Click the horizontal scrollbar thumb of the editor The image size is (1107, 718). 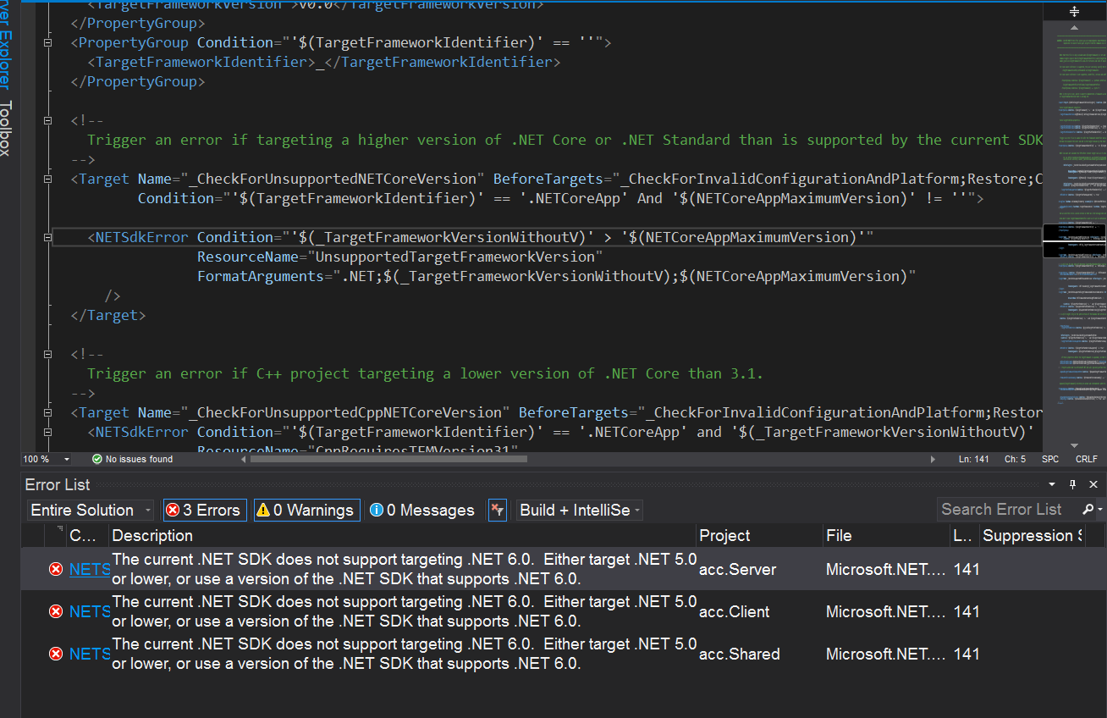click(390, 459)
